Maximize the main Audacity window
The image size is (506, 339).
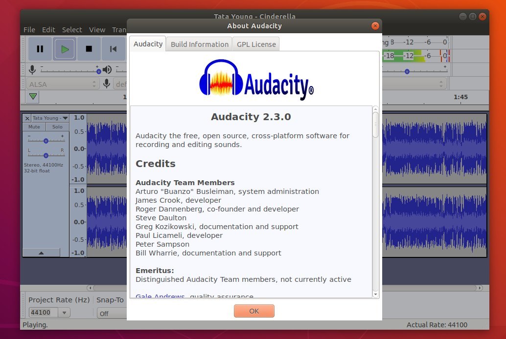click(472, 17)
